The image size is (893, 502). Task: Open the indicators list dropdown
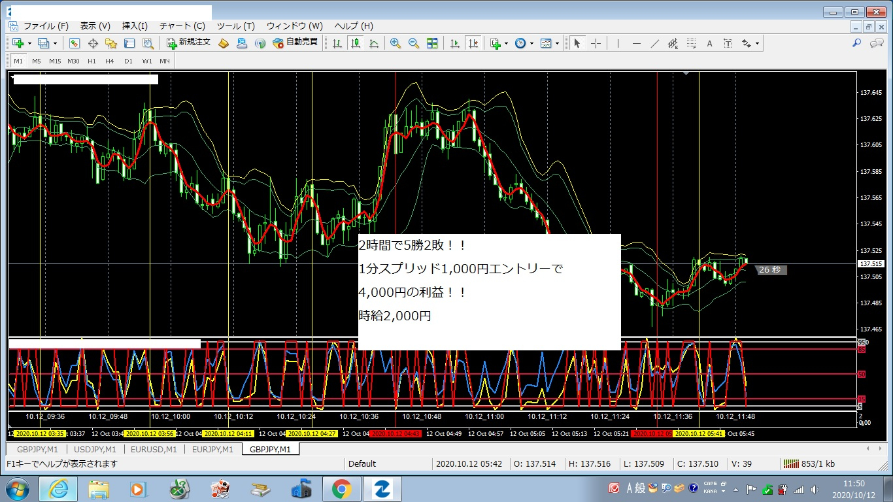click(x=505, y=42)
